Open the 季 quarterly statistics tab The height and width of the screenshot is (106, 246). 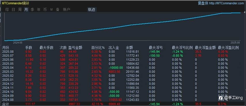click(x=32, y=10)
